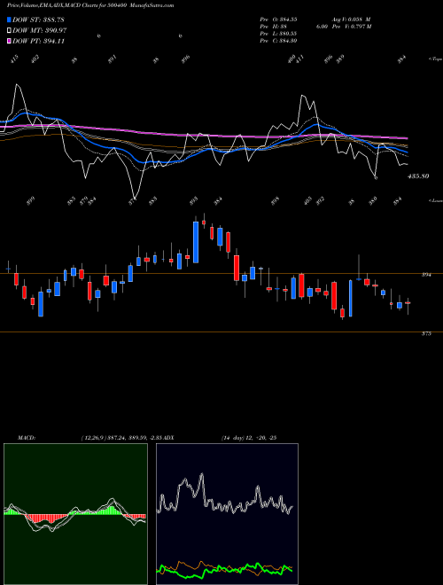The width and height of the screenshot is (443, 585).
Task: Click the 'MACD:' panel heading
Action: [26, 438]
